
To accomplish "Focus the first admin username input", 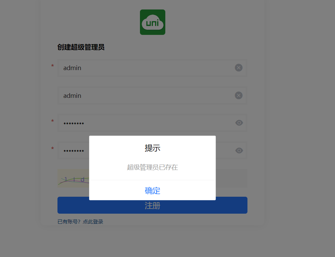I will 152,68.
